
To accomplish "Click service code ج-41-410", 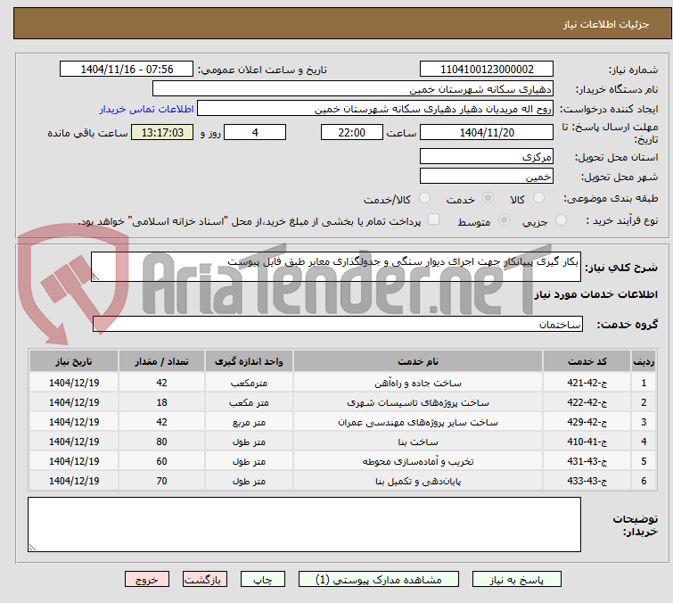I will pyautogui.click(x=587, y=442).
